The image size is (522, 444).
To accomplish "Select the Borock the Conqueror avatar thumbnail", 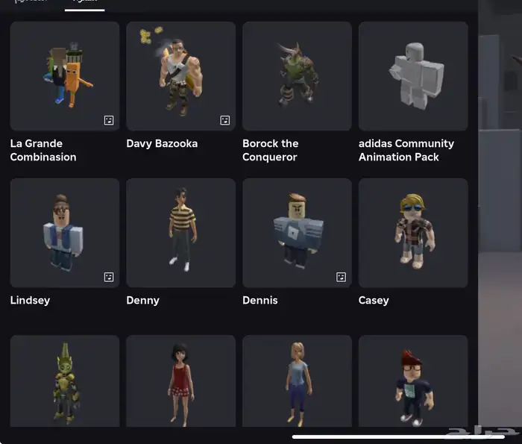I will [x=297, y=76].
